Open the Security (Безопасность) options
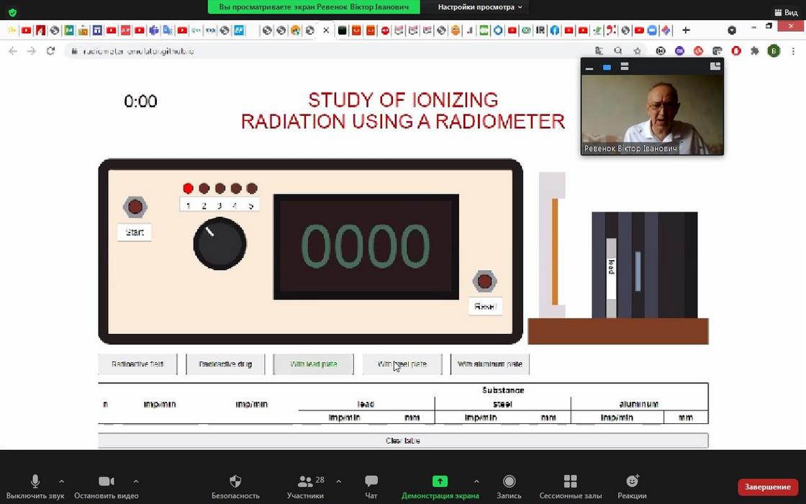The width and height of the screenshot is (806, 504). pos(235,482)
